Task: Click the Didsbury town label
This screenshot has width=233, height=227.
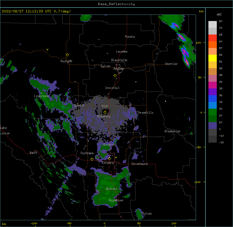Action: click(104, 116)
